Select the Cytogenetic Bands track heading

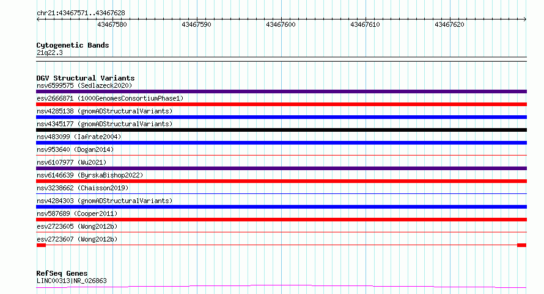coord(73,45)
